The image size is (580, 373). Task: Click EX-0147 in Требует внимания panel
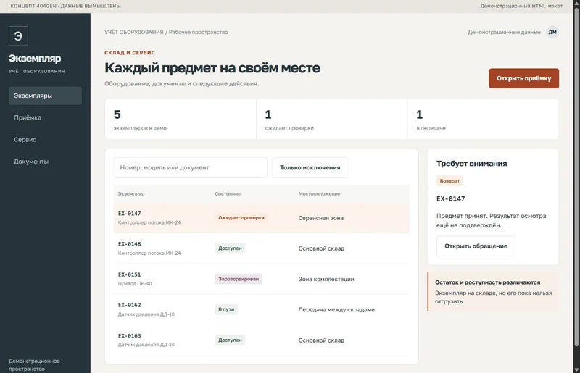coord(450,198)
